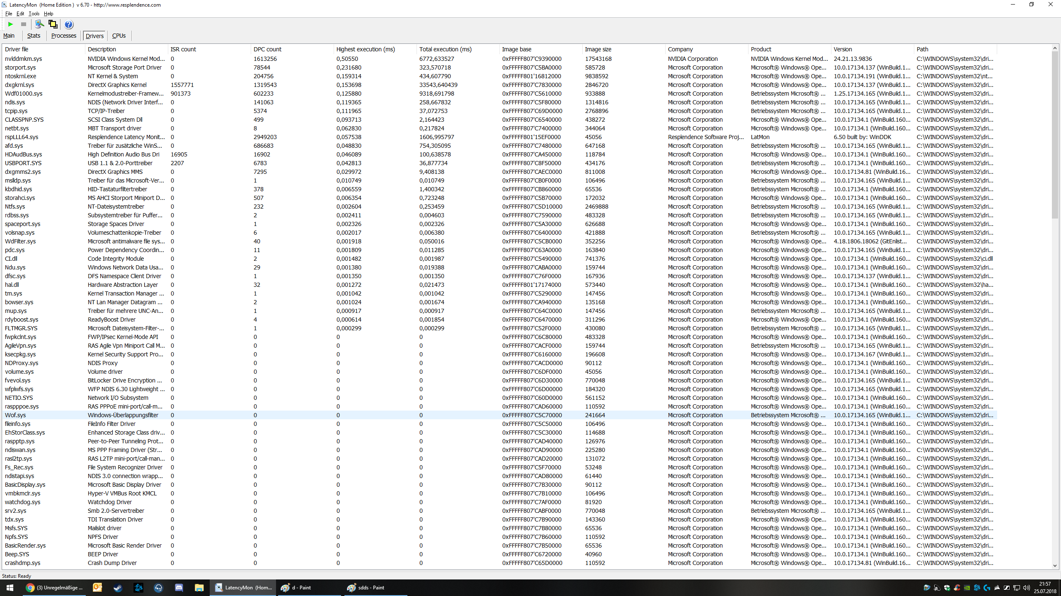Open the File menu

pyautogui.click(x=9, y=14)
